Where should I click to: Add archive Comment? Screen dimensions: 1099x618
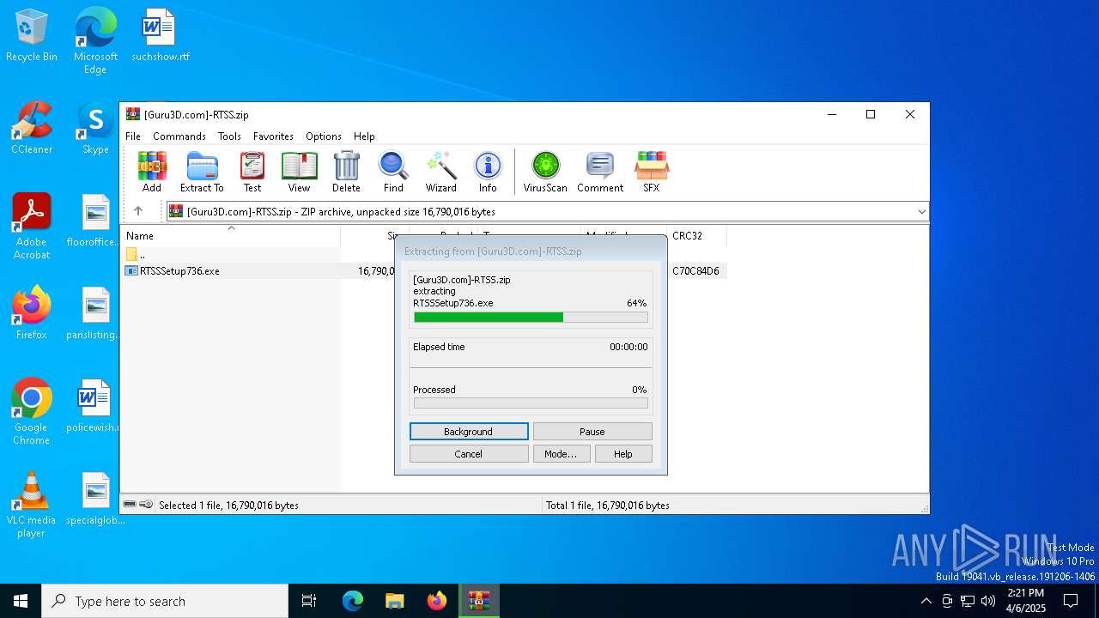(x=600, y=172)
